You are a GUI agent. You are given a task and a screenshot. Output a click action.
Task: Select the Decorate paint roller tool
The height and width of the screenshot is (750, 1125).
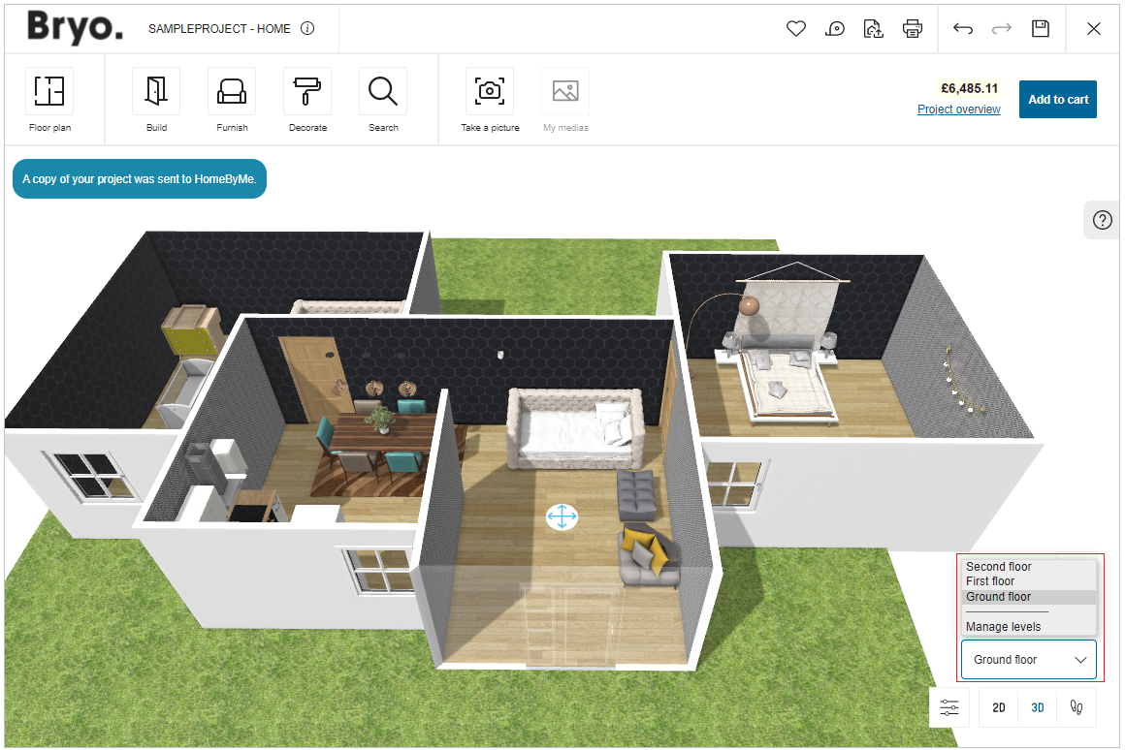(x=307, y=91)
